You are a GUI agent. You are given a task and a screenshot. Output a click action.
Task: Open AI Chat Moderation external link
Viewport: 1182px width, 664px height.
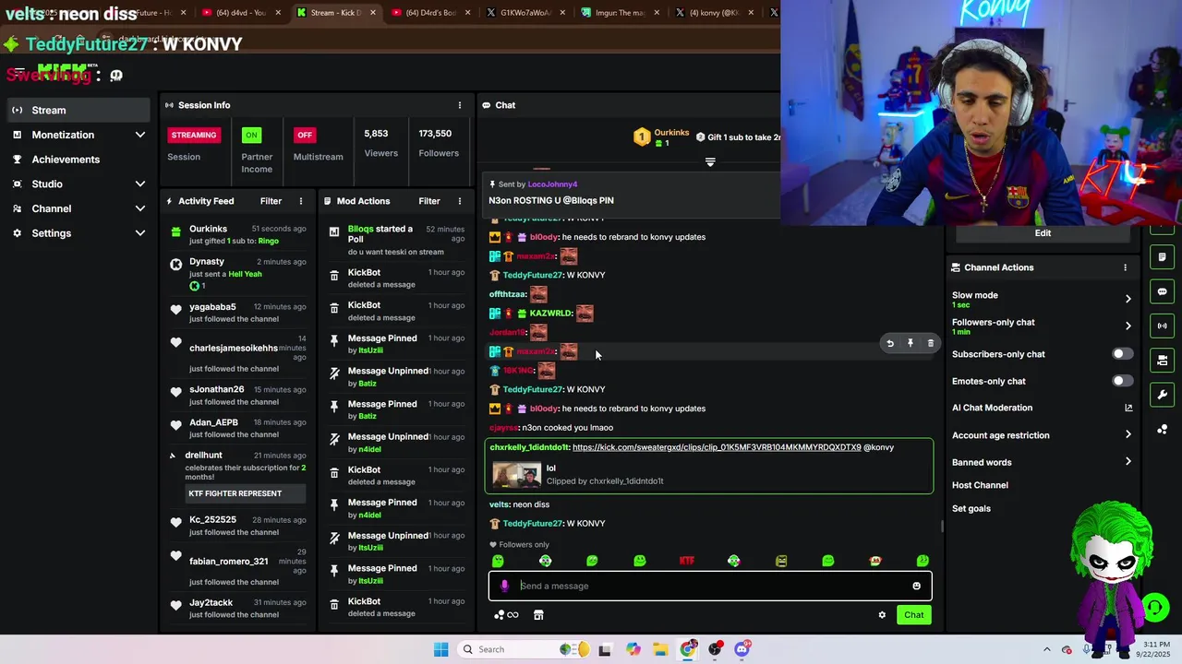pos(1128,408)
